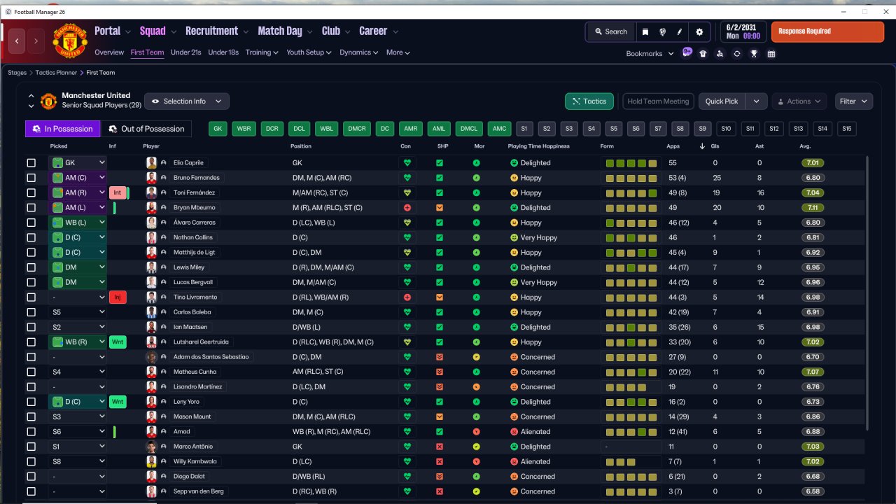Tick the checkbox for Lewis Miley
Viewport: 896px width, 504px height.
[x=31, y=267]
